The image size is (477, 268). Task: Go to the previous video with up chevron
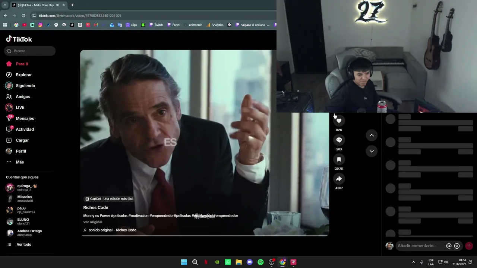[x=372, y=135]
